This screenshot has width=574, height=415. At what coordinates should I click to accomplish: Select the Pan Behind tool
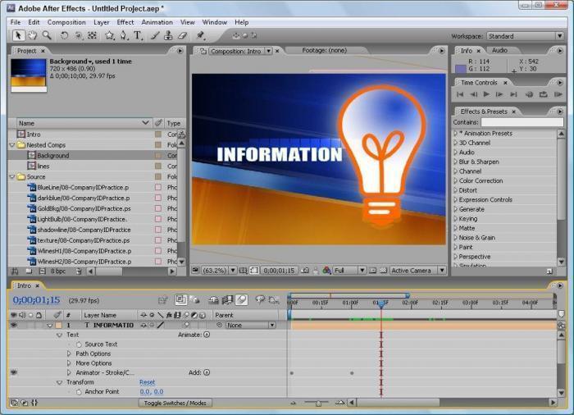tap(92, 35)
